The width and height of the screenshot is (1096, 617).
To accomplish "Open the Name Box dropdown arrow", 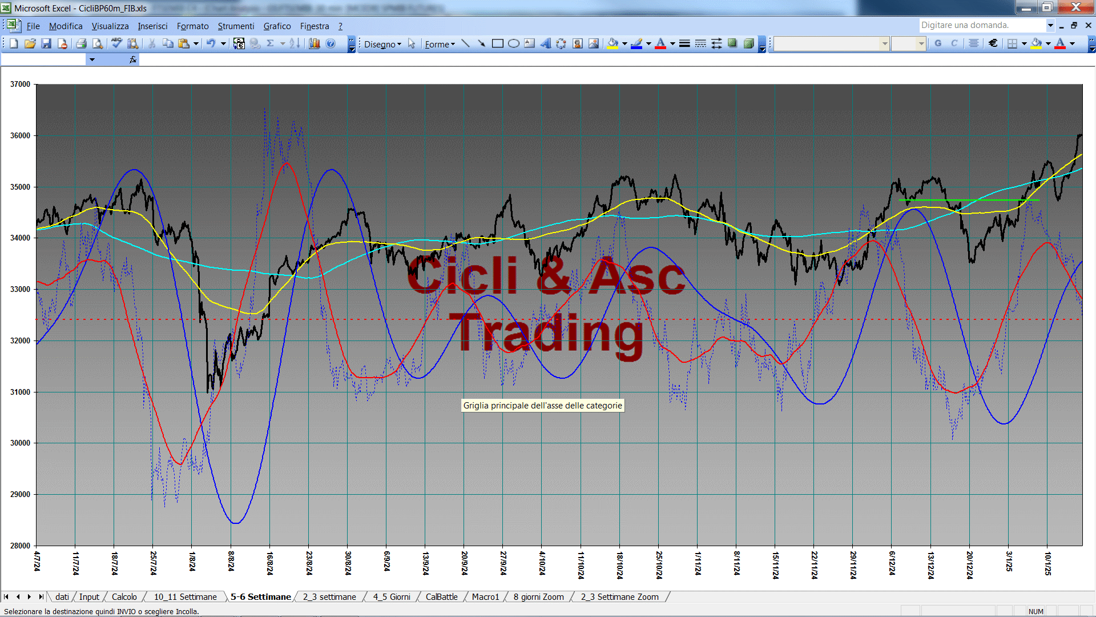I will [91, 59].
